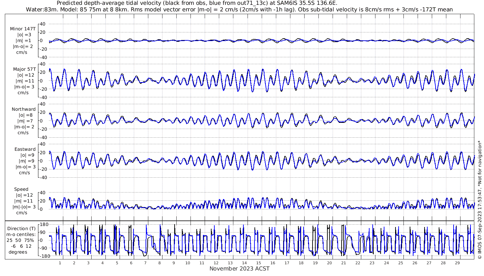Select the "Direction (T)" panel label
The width and height of the screenshot is (484, 276).
(x=21, y=228)
